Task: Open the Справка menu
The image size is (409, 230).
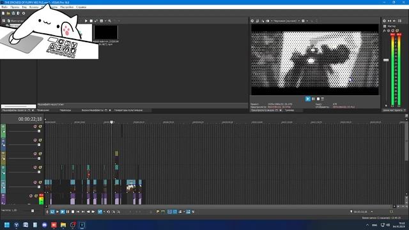Action: pyautogui.click(x=81, y=7)
